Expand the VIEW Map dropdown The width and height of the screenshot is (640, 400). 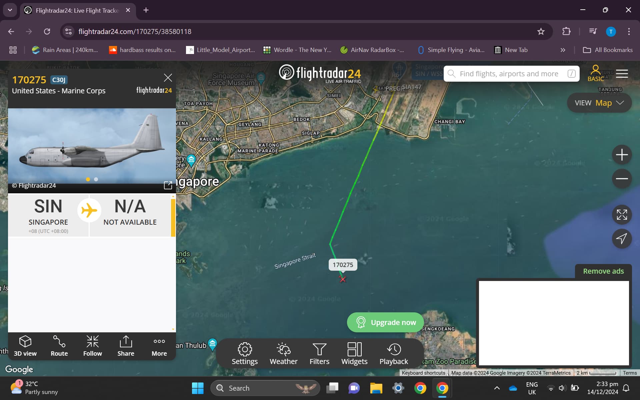pos(599,103)
